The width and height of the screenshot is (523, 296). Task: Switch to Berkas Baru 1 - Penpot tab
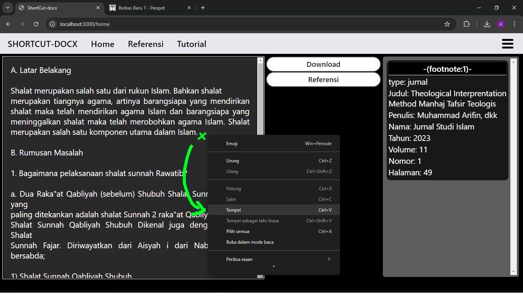click(150, 8)
